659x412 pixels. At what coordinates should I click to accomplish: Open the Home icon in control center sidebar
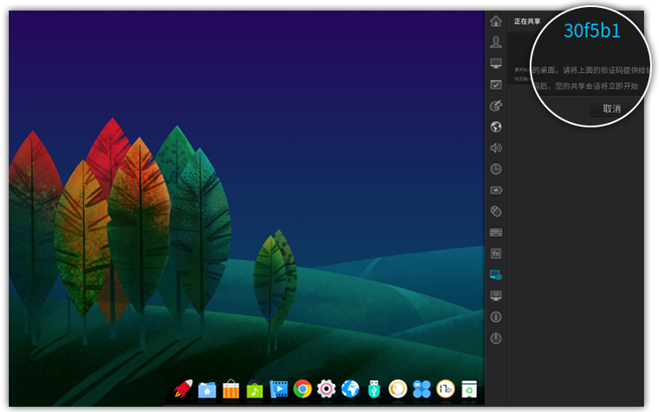pyautogui.click(x=496, y=21)
